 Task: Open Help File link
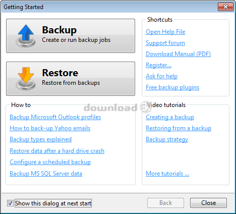(165, 32)
